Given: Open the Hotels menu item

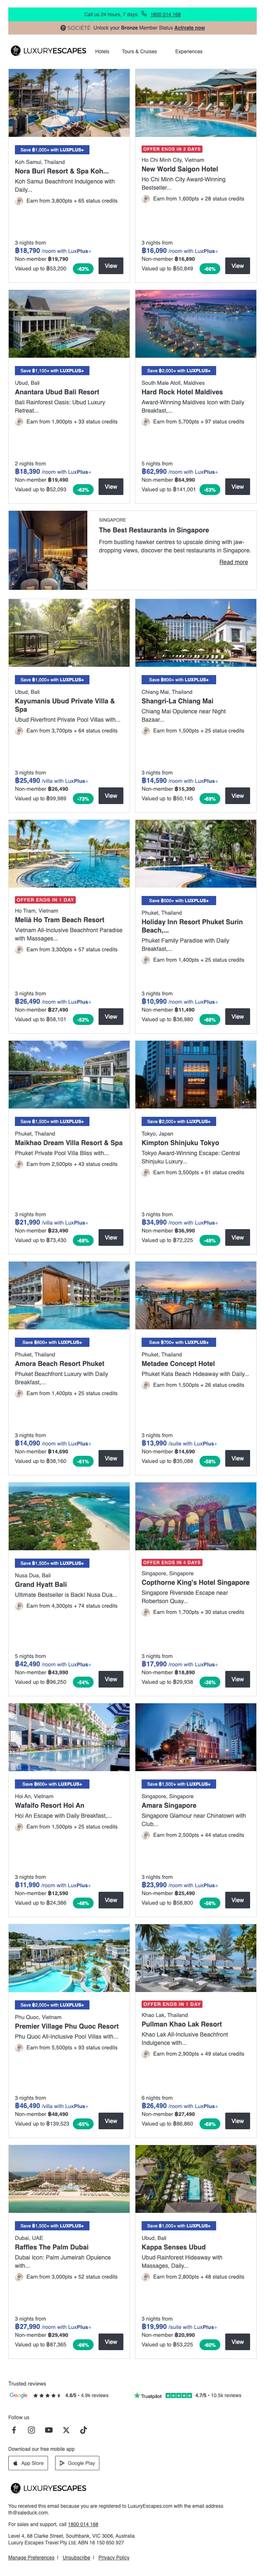Looking at the screenshot, I should point(101,51).
